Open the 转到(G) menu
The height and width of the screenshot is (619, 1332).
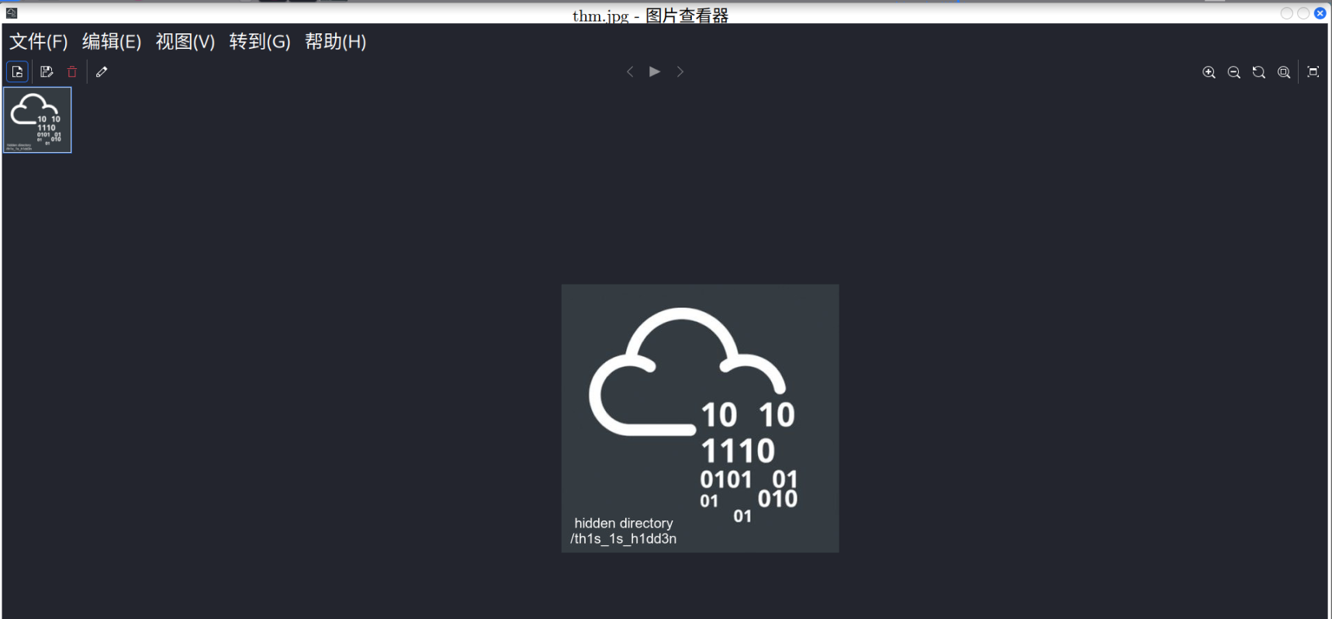pyautogui.click(x=259, y=42)
